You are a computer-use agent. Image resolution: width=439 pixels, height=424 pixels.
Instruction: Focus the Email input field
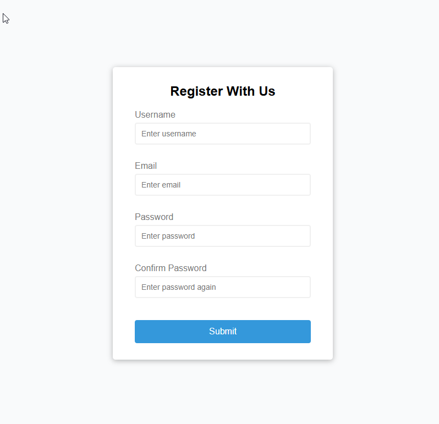[222, 185]
